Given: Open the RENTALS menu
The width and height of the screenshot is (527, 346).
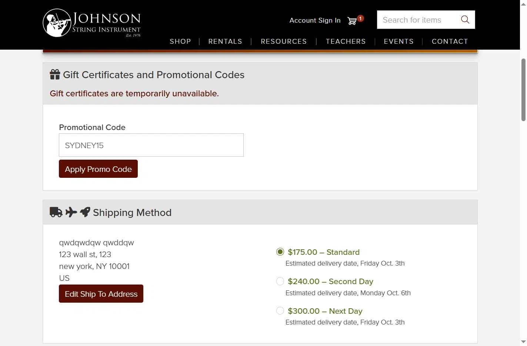Looking at the screenshot, I should pyautogui.click(x=225, y=41).
